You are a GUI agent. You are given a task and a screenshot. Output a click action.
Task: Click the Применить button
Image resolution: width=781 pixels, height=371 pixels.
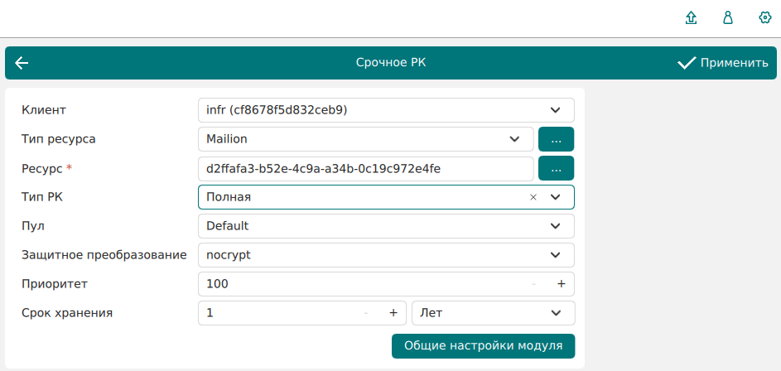[722, 63]
